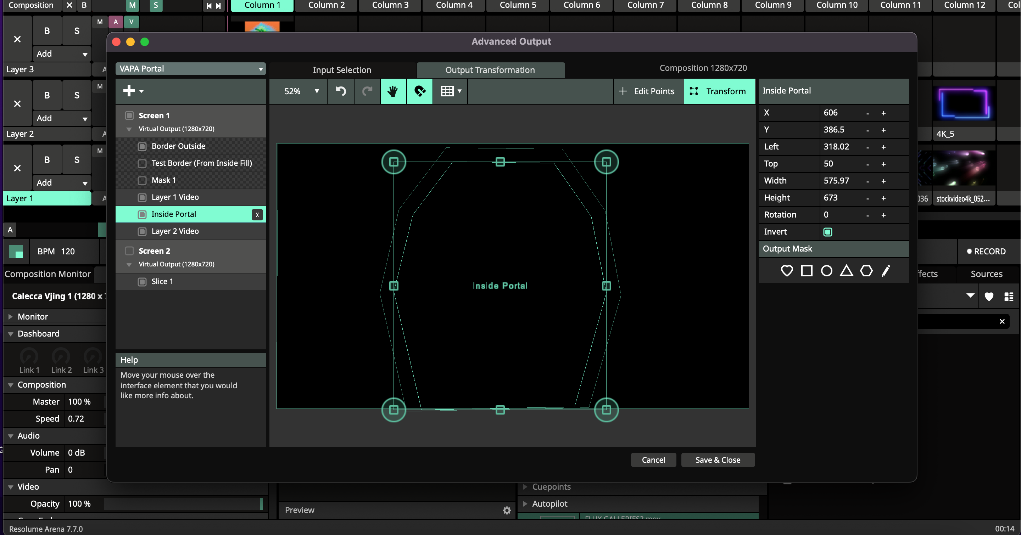
Task: Click the undo arrow in output toolbar
Action: [340, 91]
